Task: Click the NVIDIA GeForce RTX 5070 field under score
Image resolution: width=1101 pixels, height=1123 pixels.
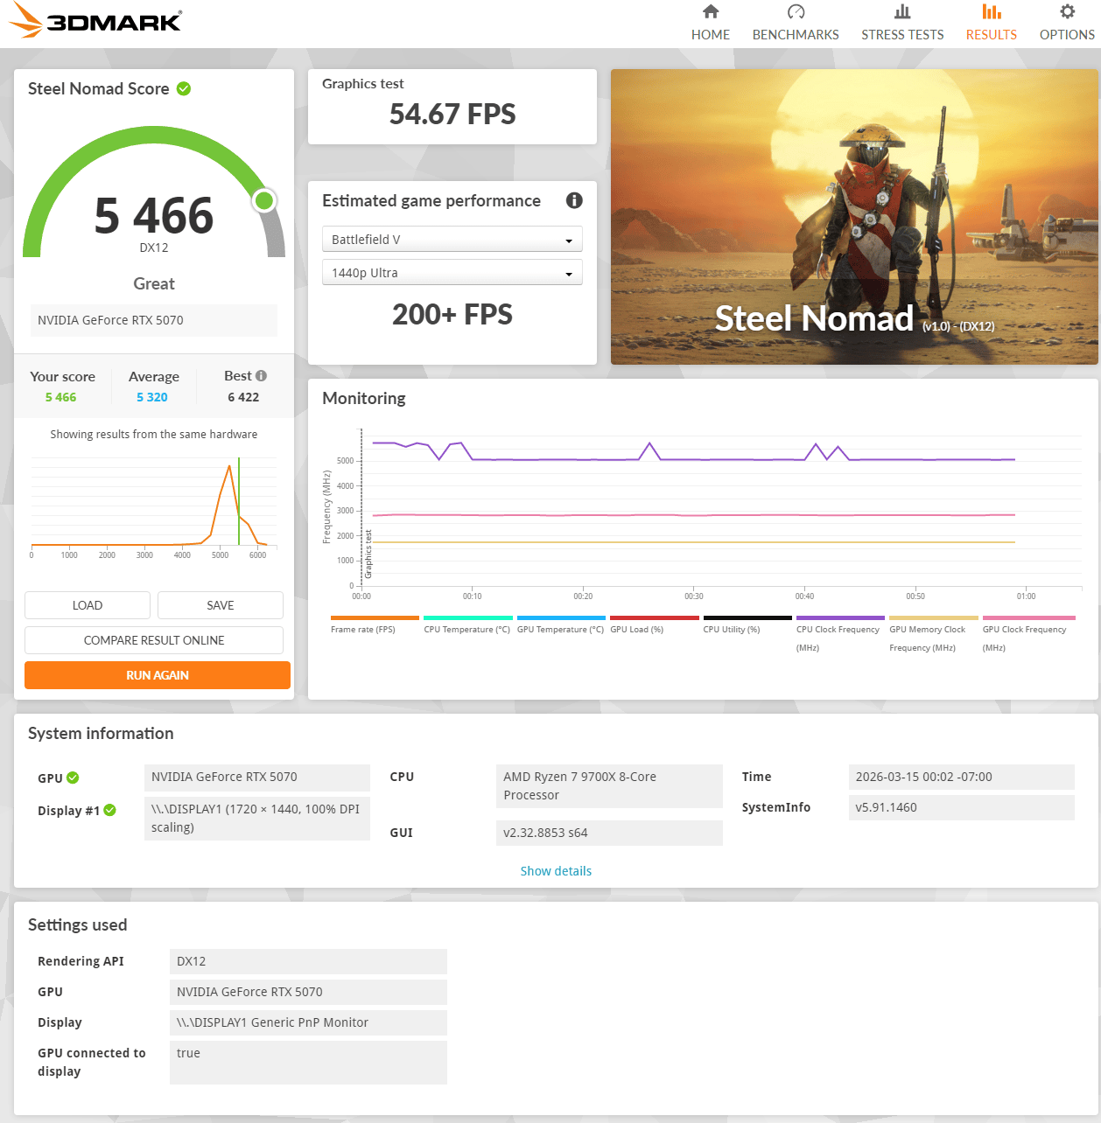Action: point(154,320)
